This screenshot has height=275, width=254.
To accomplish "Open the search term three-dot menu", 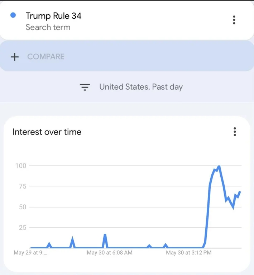I will point(234,20).
